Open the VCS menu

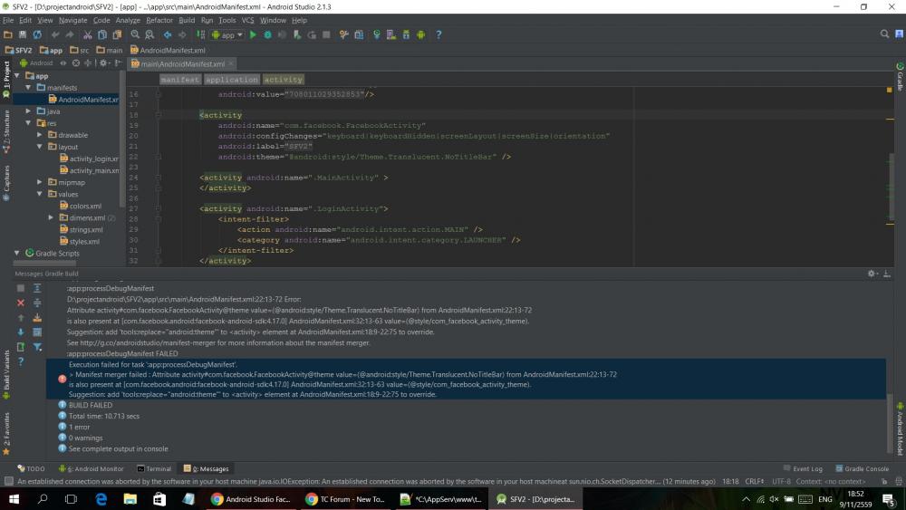click(248, 20)
